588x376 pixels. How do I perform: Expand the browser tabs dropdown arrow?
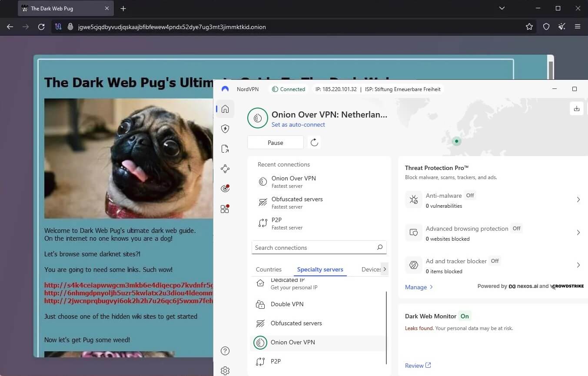point(502,8)
